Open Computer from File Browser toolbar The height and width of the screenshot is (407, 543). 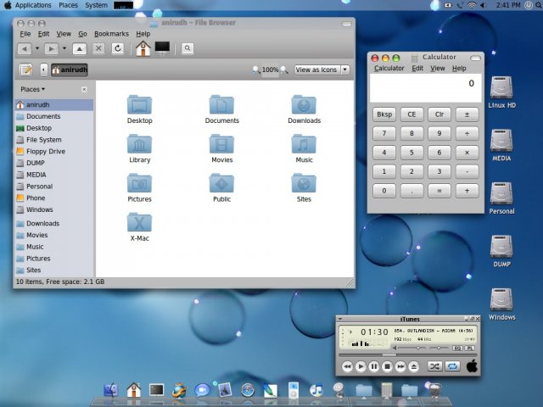[162, 48]
